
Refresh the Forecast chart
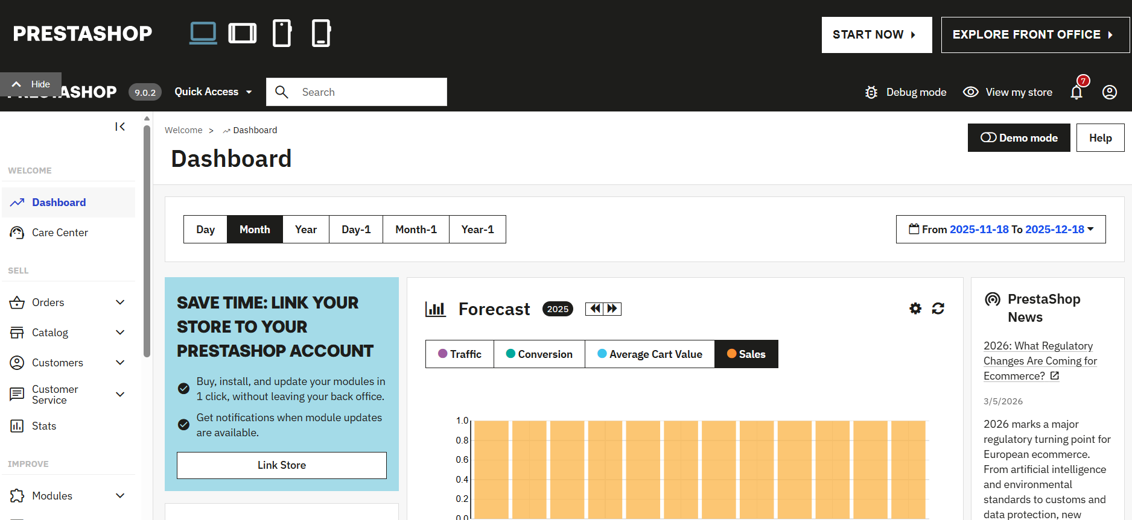pos(938,309)
